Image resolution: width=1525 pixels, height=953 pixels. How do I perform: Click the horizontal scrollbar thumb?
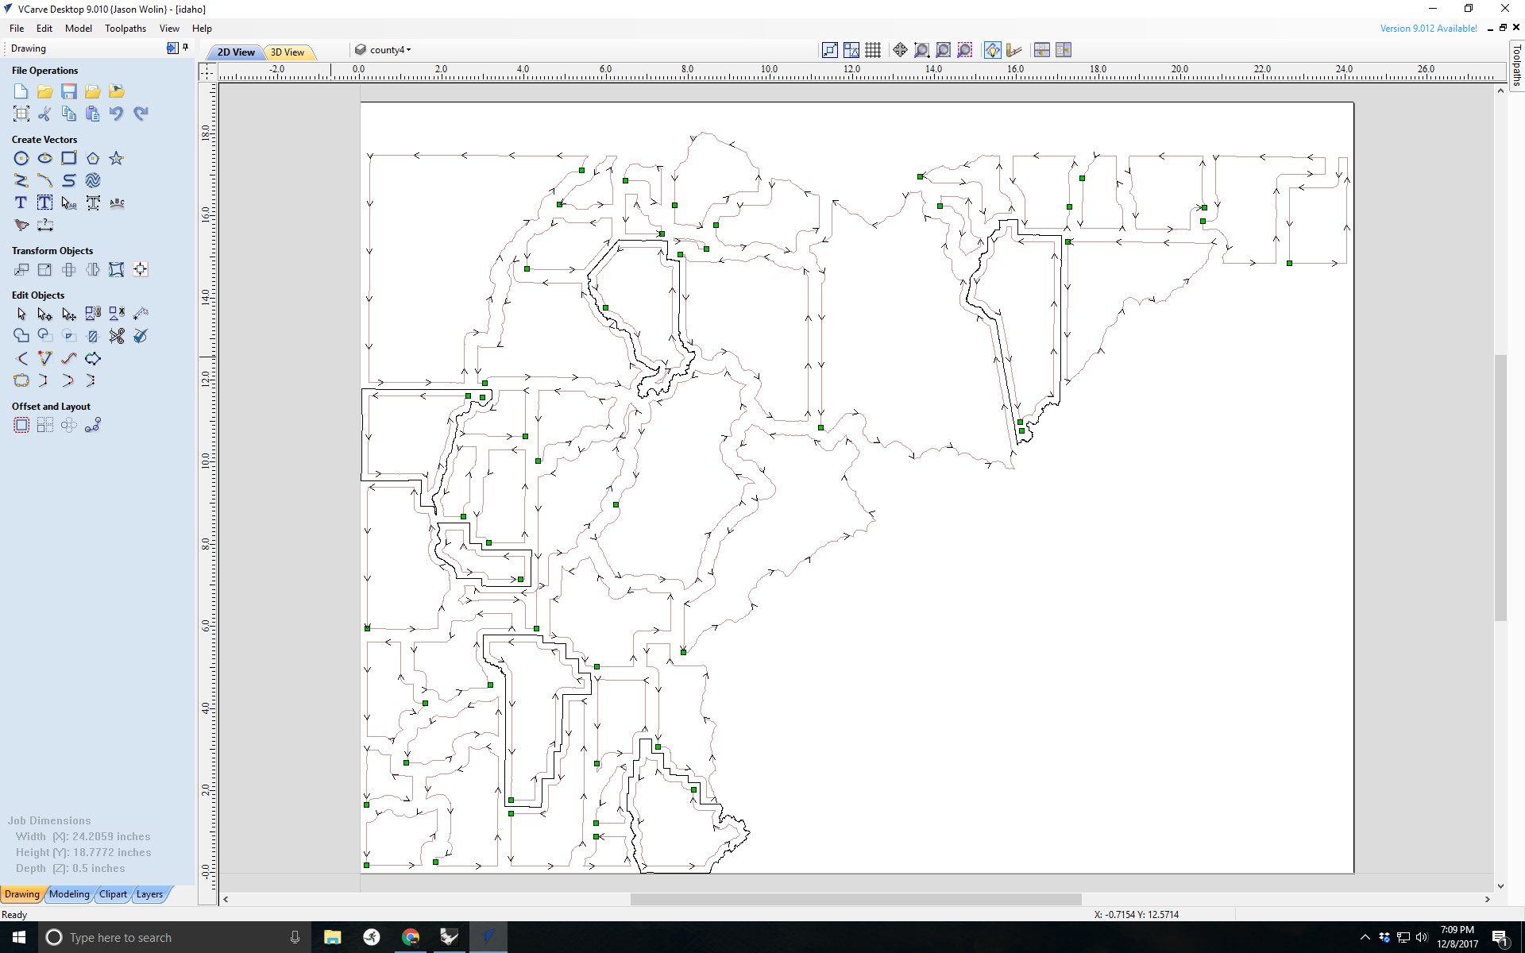click(x=855, y=899)
